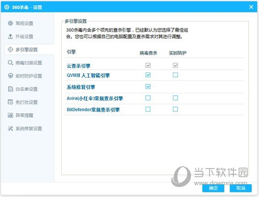This screenshot has width=259, height=197.
Task: Click the target icon beside 多引擎设置
Action: [10, 50]
